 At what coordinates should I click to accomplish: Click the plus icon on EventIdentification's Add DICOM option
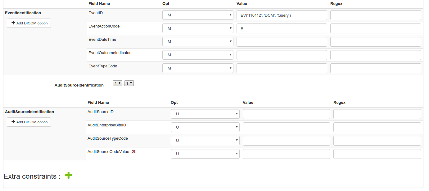(x=13, y=23)
